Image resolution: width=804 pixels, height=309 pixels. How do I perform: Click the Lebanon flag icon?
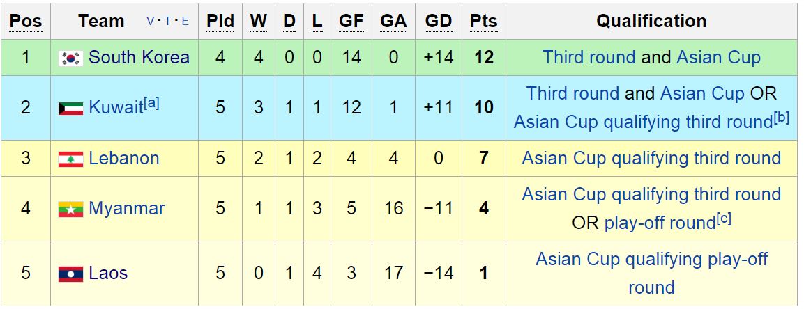click(x=70, y=159)
